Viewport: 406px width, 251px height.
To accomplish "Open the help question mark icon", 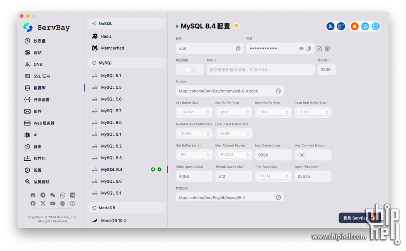I will point(72,203).
